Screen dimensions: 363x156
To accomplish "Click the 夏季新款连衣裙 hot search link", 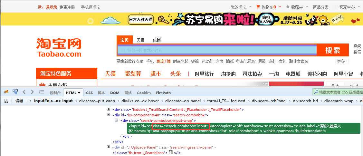I will (x=130, y=62).
